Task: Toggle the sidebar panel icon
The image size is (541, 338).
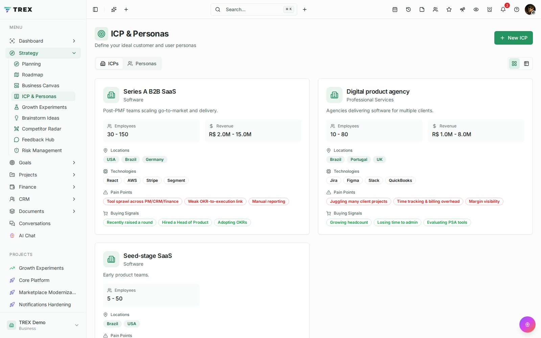Action: pos(95,9)
